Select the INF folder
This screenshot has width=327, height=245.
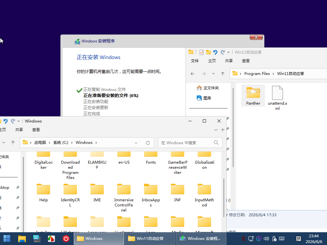pos(178,193)
